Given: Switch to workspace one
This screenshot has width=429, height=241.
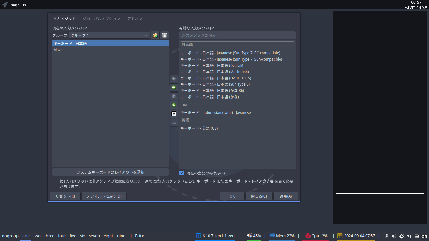Looking at the screenshot, I should [x=26, y=236].
